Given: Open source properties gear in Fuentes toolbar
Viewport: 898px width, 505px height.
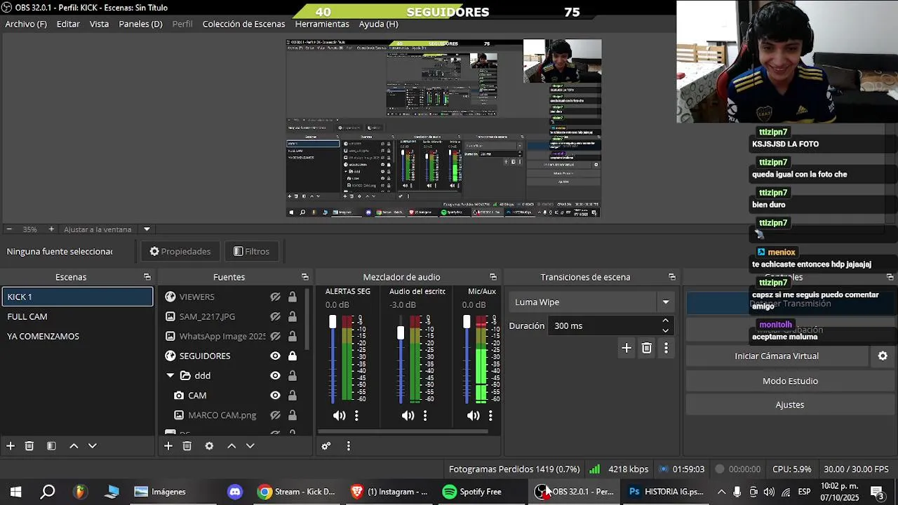Looking at the screenshot, I should 209,446.
